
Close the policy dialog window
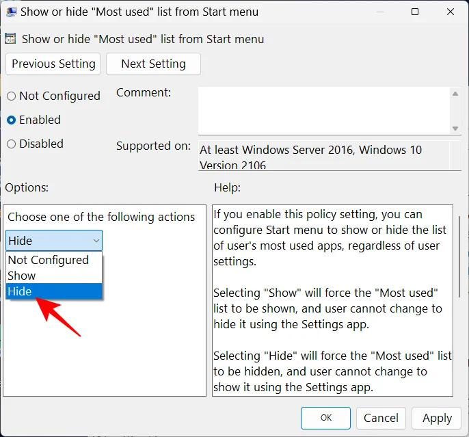(450, 12)
